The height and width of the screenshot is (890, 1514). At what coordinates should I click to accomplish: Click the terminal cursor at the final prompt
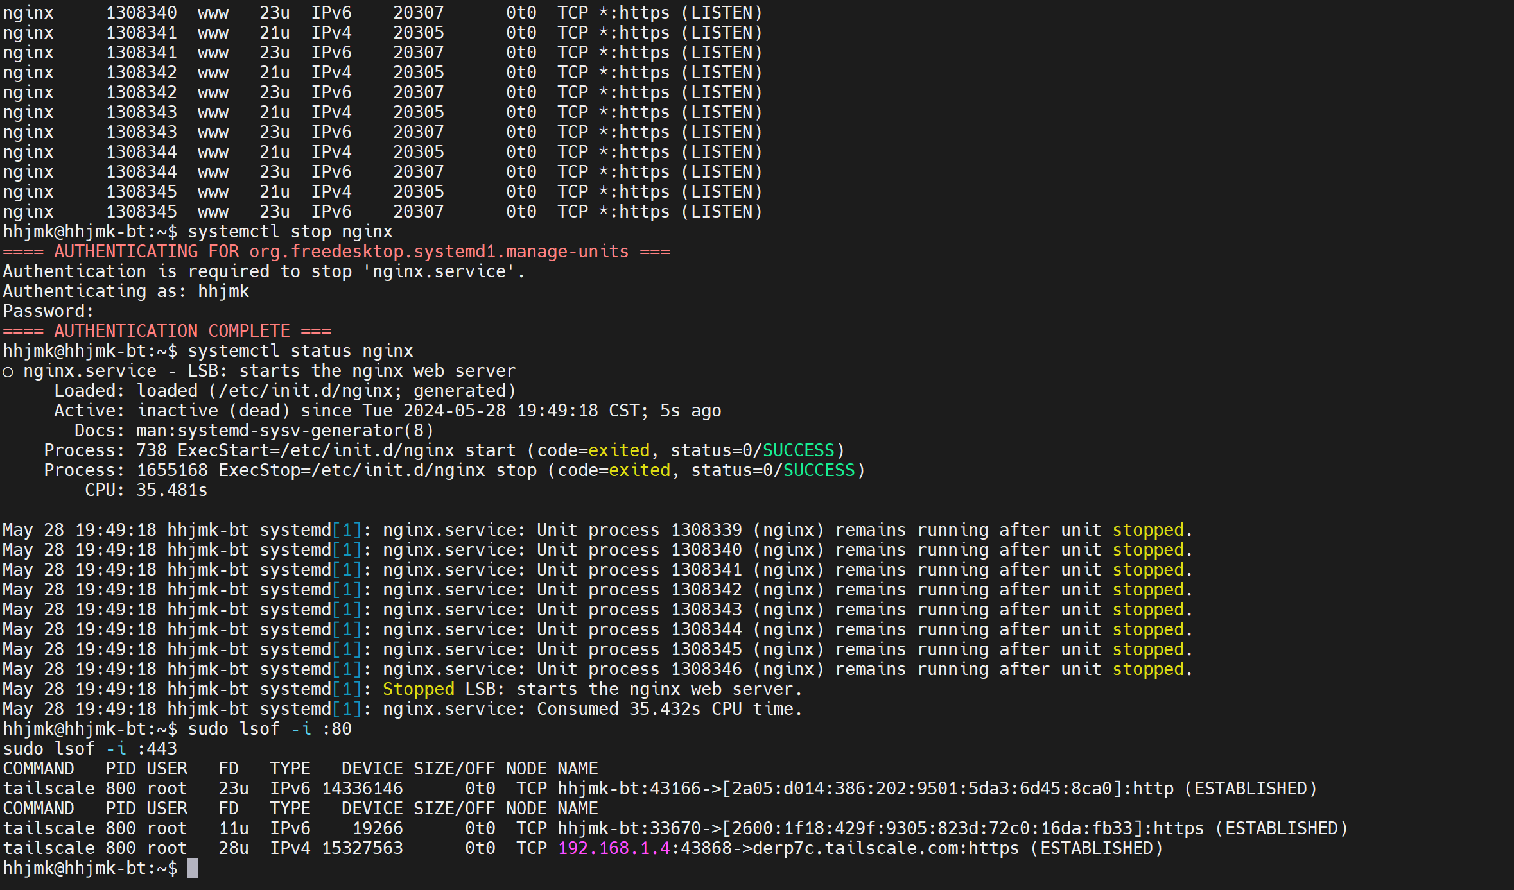click(x=193, y=868)
